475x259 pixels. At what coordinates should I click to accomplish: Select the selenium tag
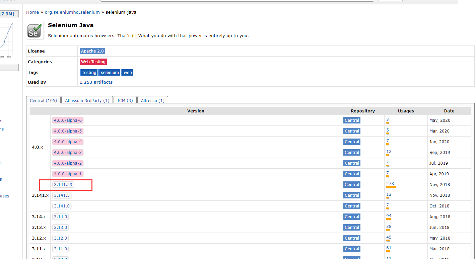point(110,72)
